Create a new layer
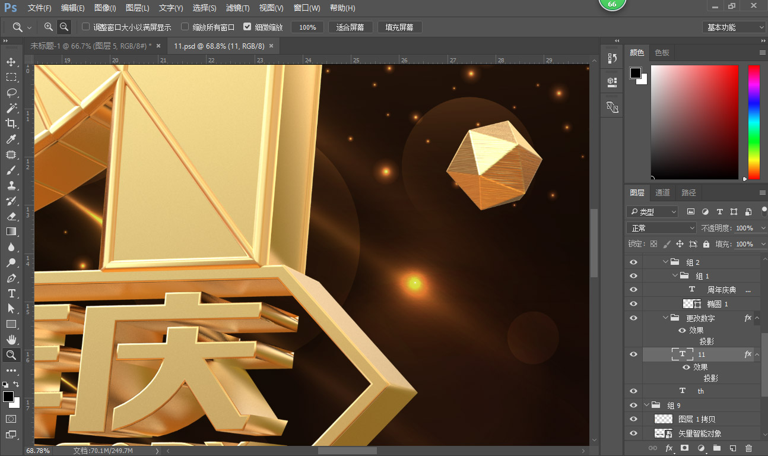This screenshot has height=456, width=768. 732,448
